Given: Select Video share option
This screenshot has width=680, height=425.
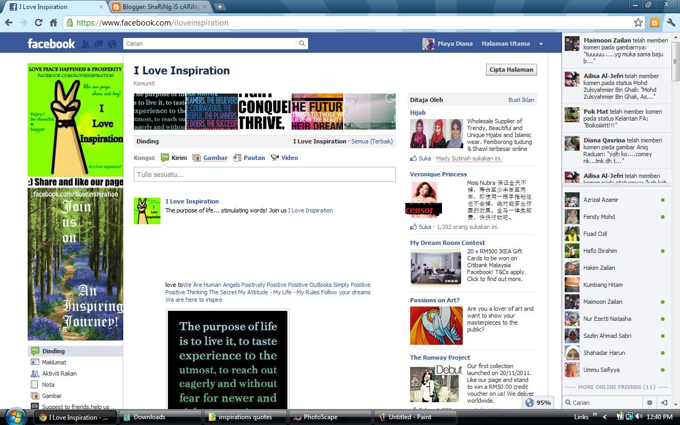Looking at the screenshot, I should pyautogui.click(x=284, y=158).
